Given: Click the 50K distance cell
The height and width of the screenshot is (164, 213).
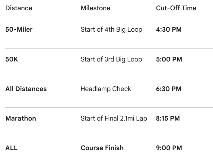Looking at the screenshot, I should coord(11,59).
